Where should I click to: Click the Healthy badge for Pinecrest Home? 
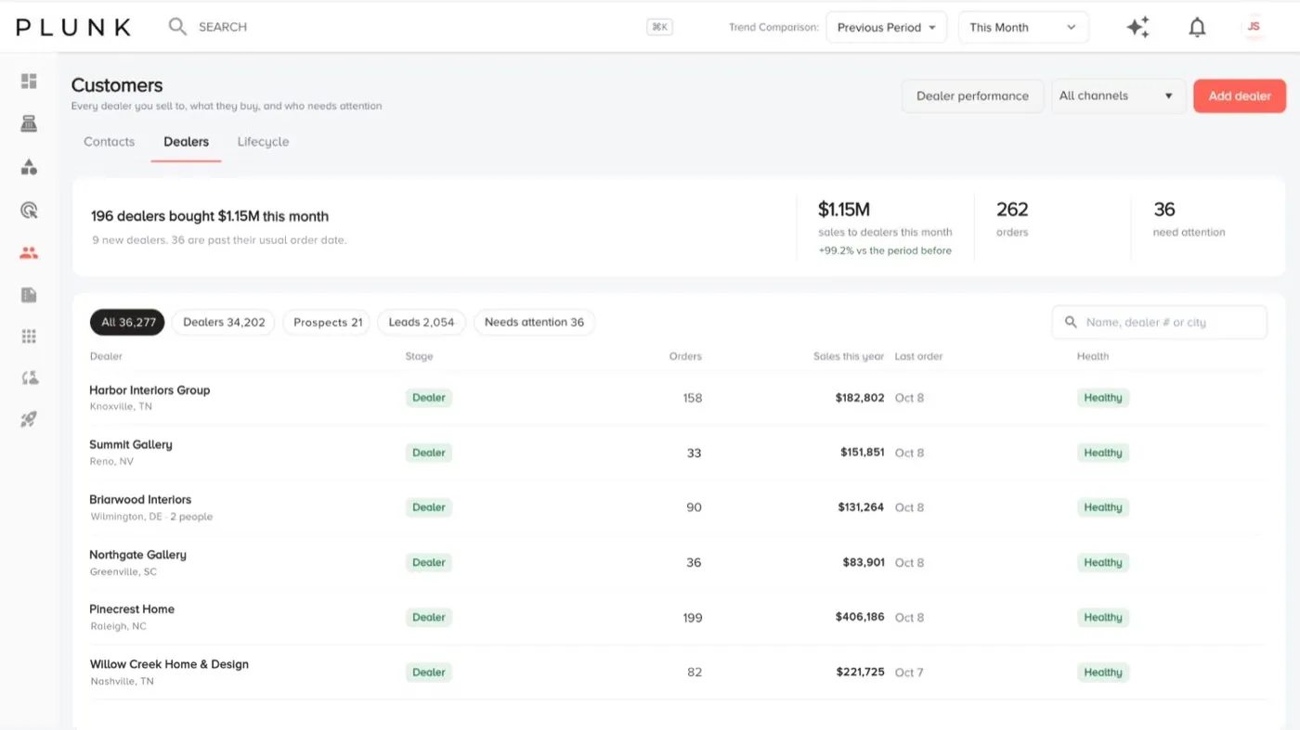click(1103, 618)
